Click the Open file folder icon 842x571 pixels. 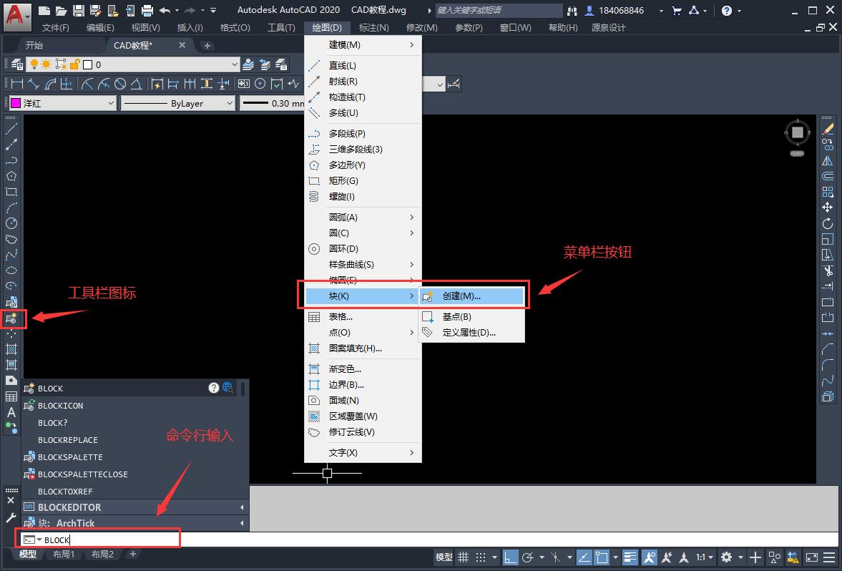click(62, 10)
